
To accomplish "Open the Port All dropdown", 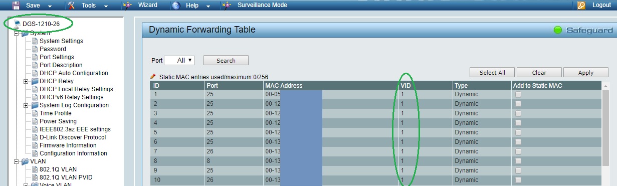I will point(179,60).
